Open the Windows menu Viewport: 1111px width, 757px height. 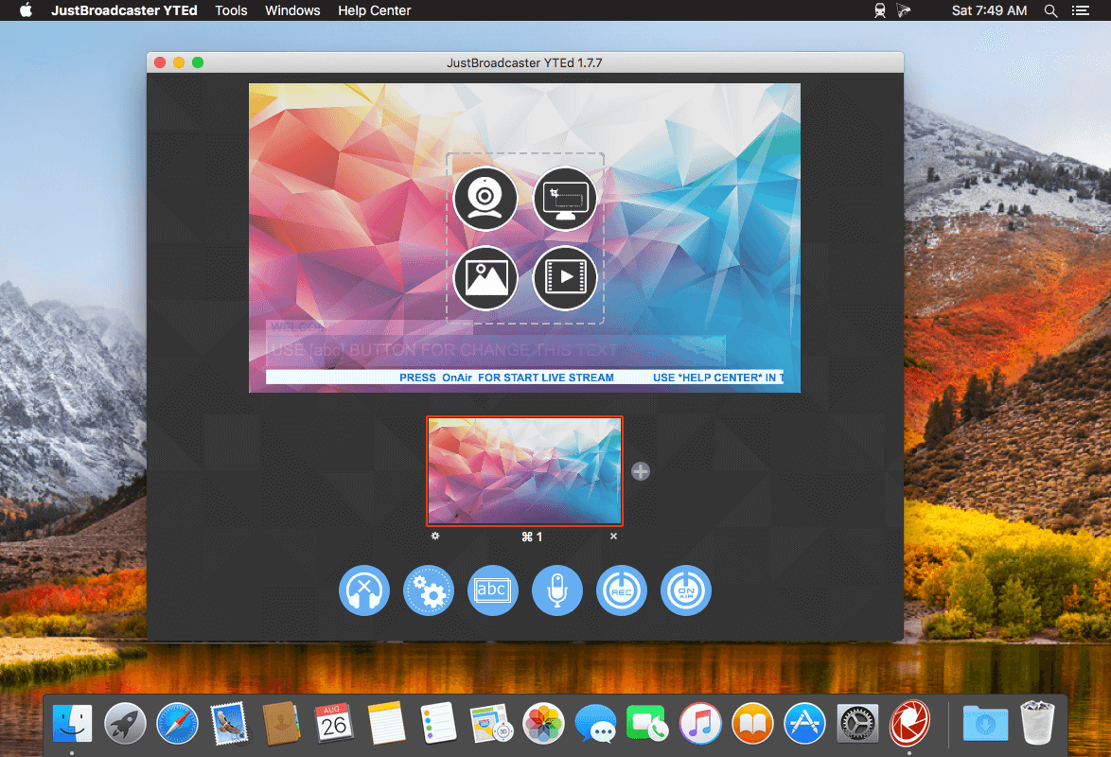point(292,10)
